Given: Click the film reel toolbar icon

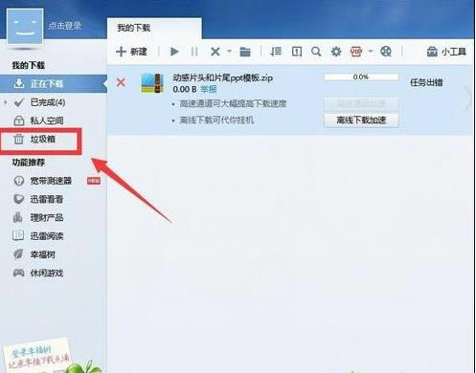Looking at the screenshot, I should pyautogui.click(x=386, y=52).
